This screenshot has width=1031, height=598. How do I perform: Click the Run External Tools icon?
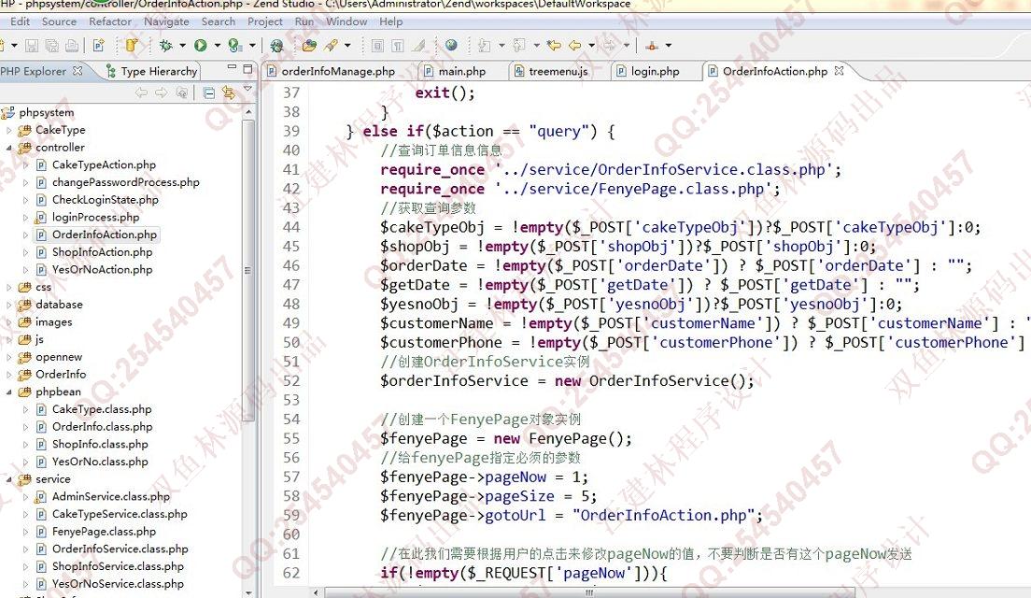234,46
